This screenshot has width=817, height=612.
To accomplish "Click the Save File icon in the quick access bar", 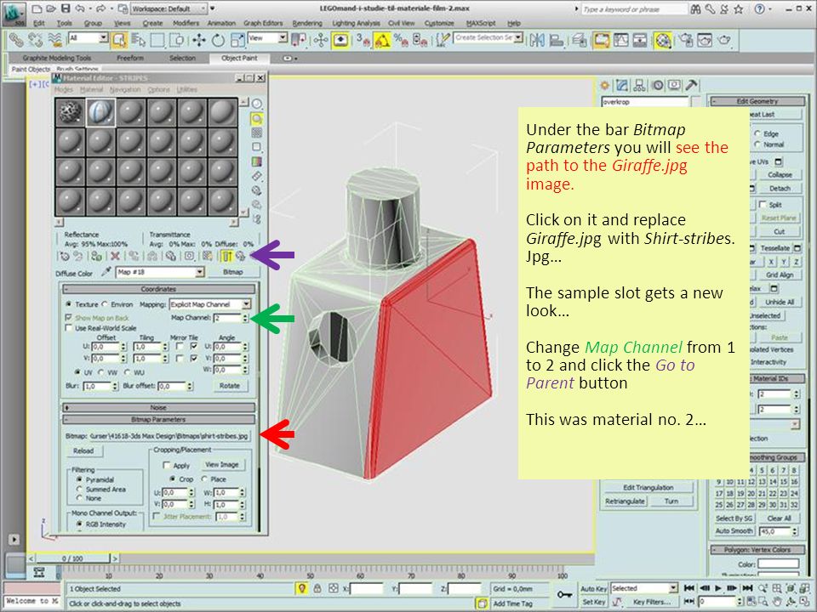I will pyautogui.click(x=66, y=8).
